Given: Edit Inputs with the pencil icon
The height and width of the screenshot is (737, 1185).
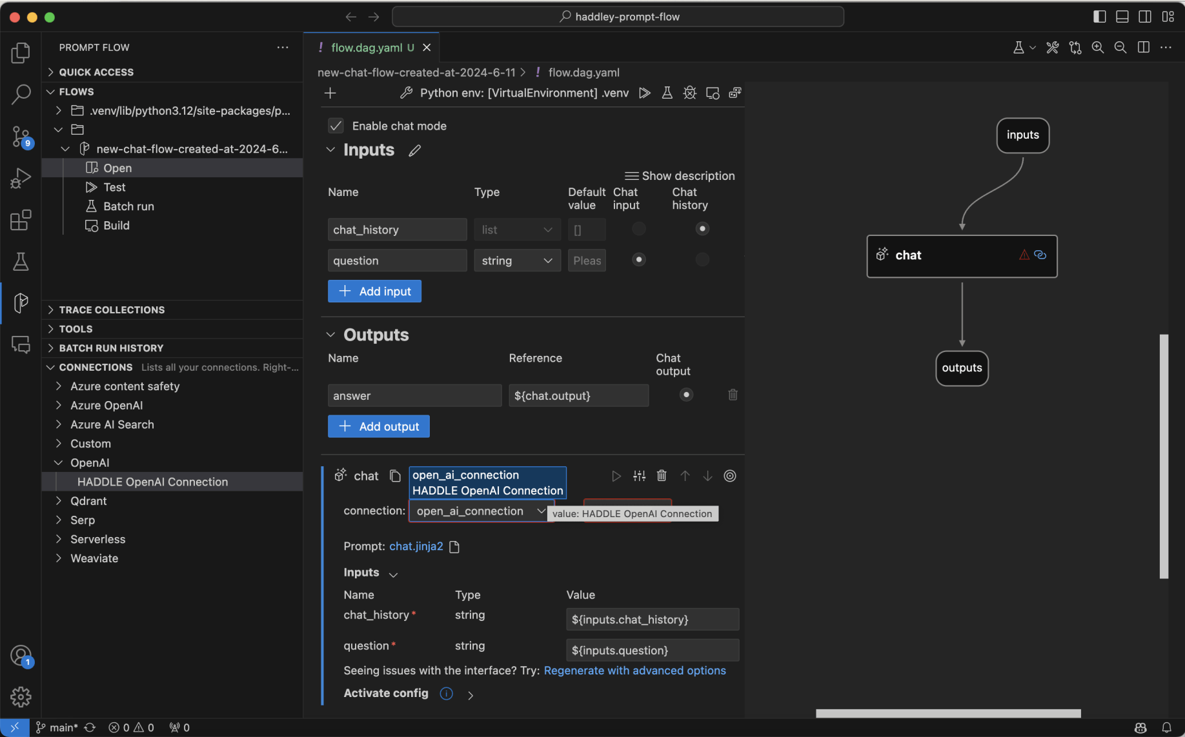Looking at the screenshot, I should 414,150.
